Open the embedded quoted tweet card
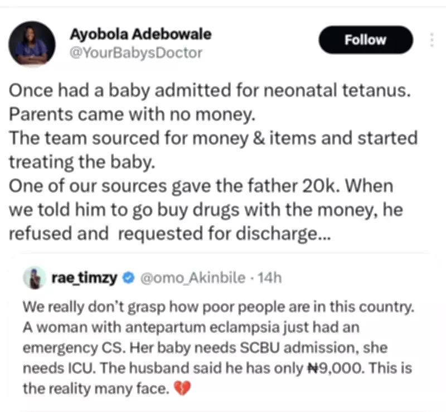This screenshot has width=446, height=412. [x=223, y=329]
